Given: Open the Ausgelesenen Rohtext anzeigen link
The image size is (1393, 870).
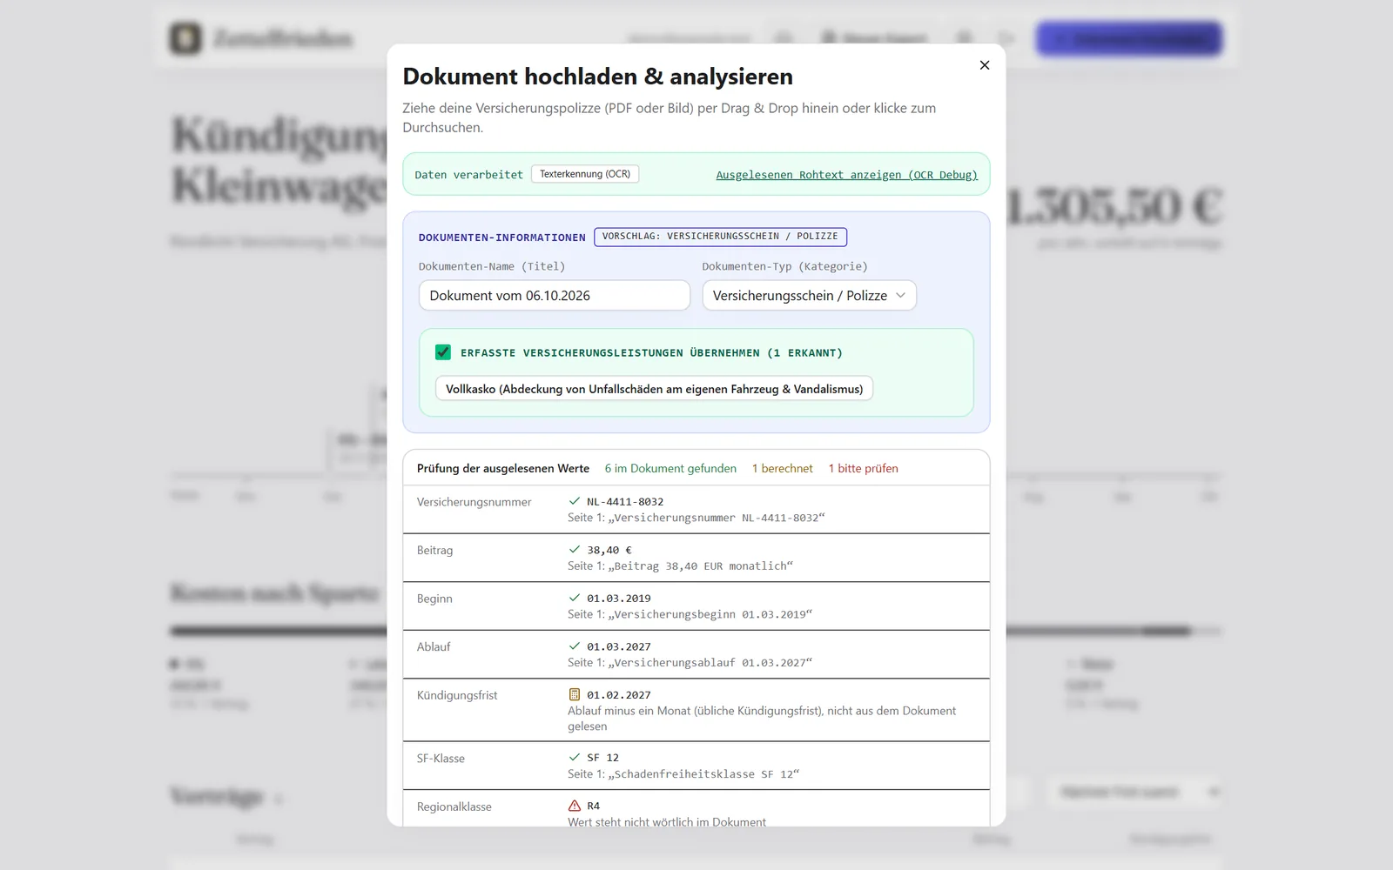Looking at the screenshot, I should click(x=846, y=175).
